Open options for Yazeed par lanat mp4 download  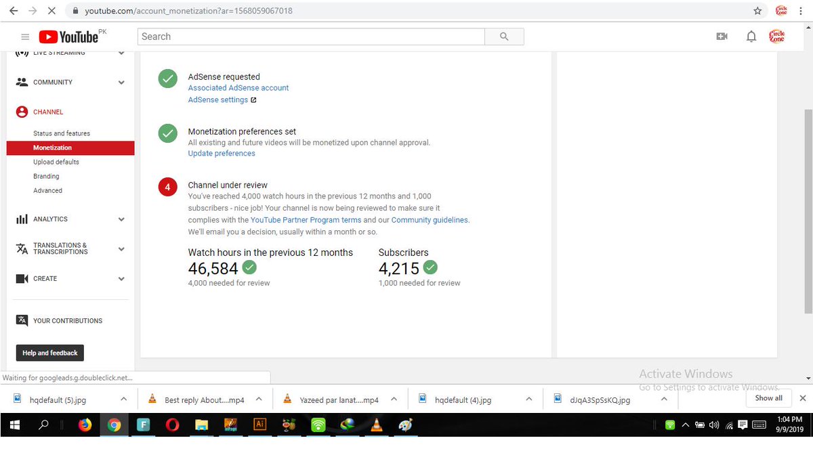click(x=394, y=399)
